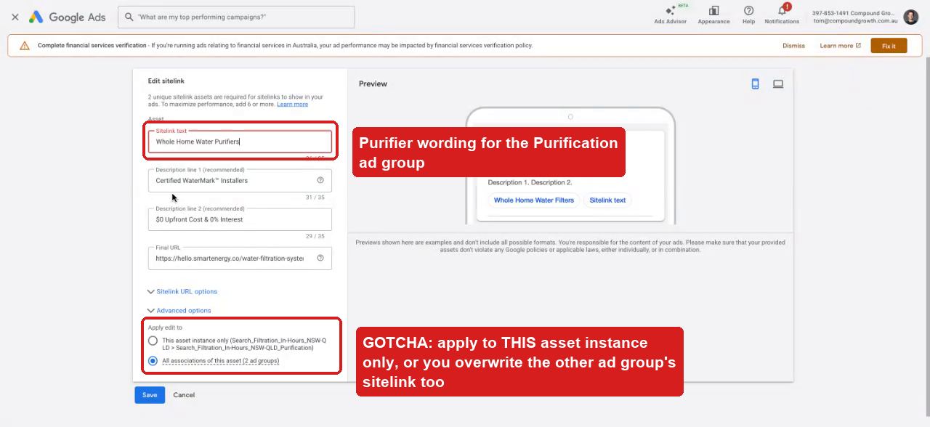Click the 'Edit sitelink' heading
Image resolution: width=930 pixels, height=427 pixels.
click(166, 81)
